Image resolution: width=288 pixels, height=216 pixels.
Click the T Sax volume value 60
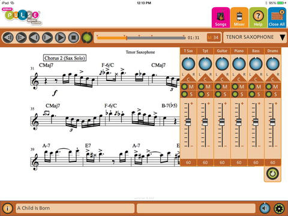click(188, 163)
